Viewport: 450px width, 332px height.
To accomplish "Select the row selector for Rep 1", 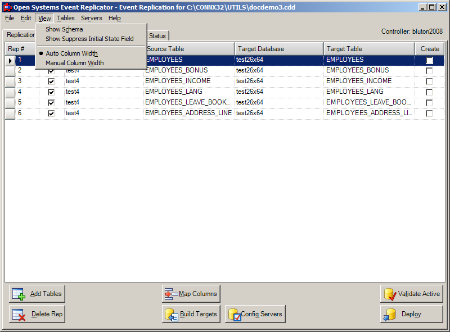I will point(10,60).
